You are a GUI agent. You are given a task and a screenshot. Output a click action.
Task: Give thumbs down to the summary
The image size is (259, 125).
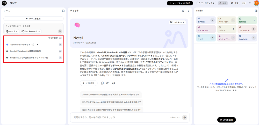coord(113,83)
